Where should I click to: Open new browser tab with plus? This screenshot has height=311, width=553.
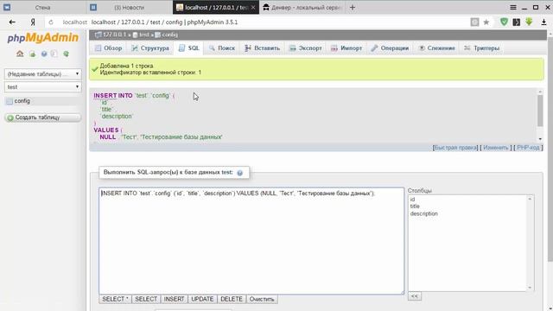point(353,8)
